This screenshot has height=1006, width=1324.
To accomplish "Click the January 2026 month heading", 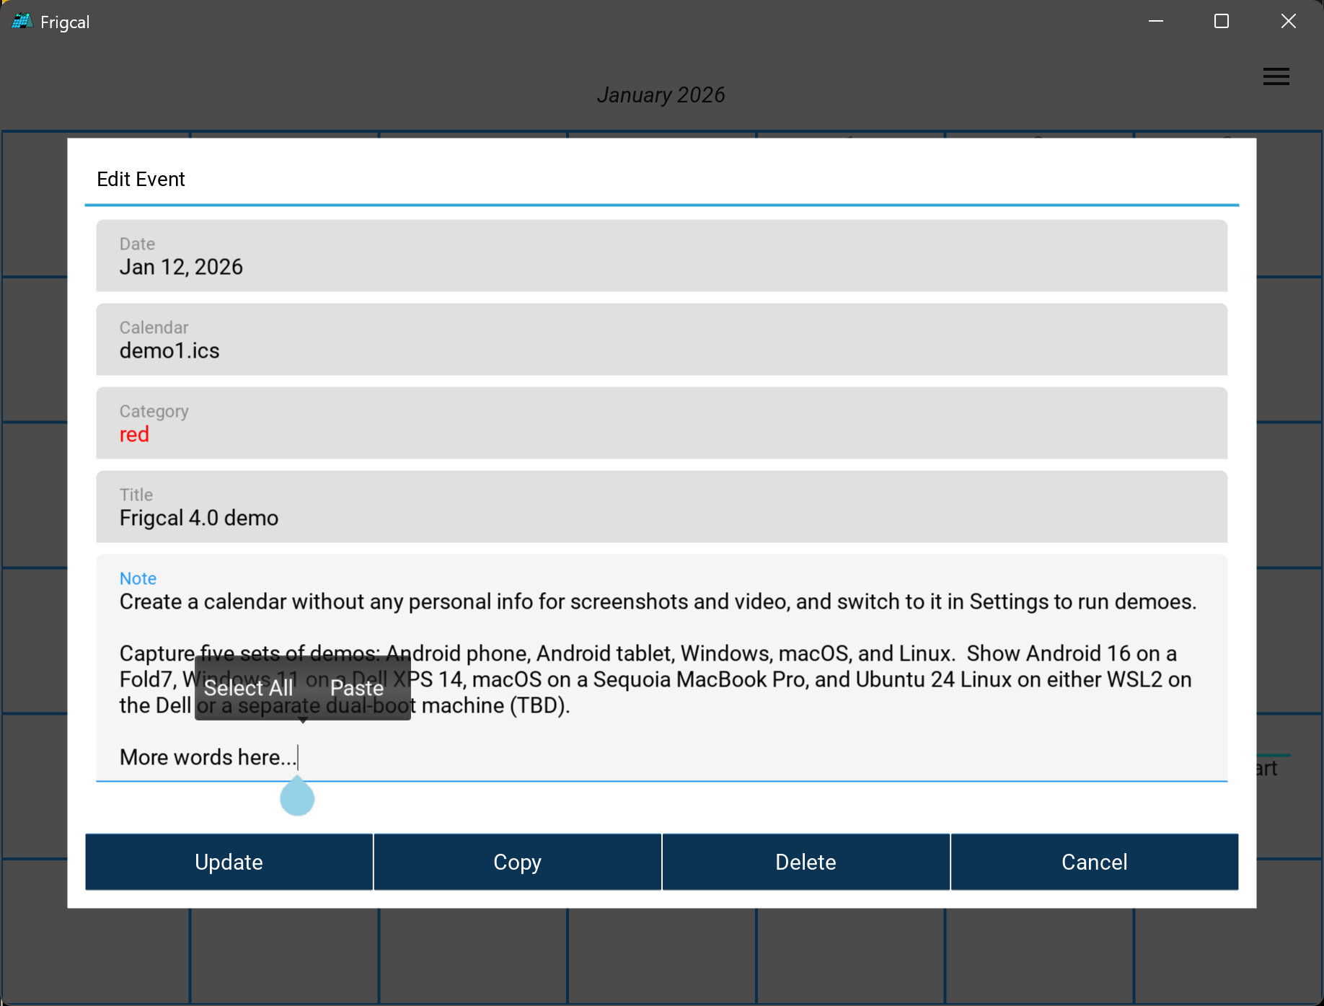I will [661, 95].
